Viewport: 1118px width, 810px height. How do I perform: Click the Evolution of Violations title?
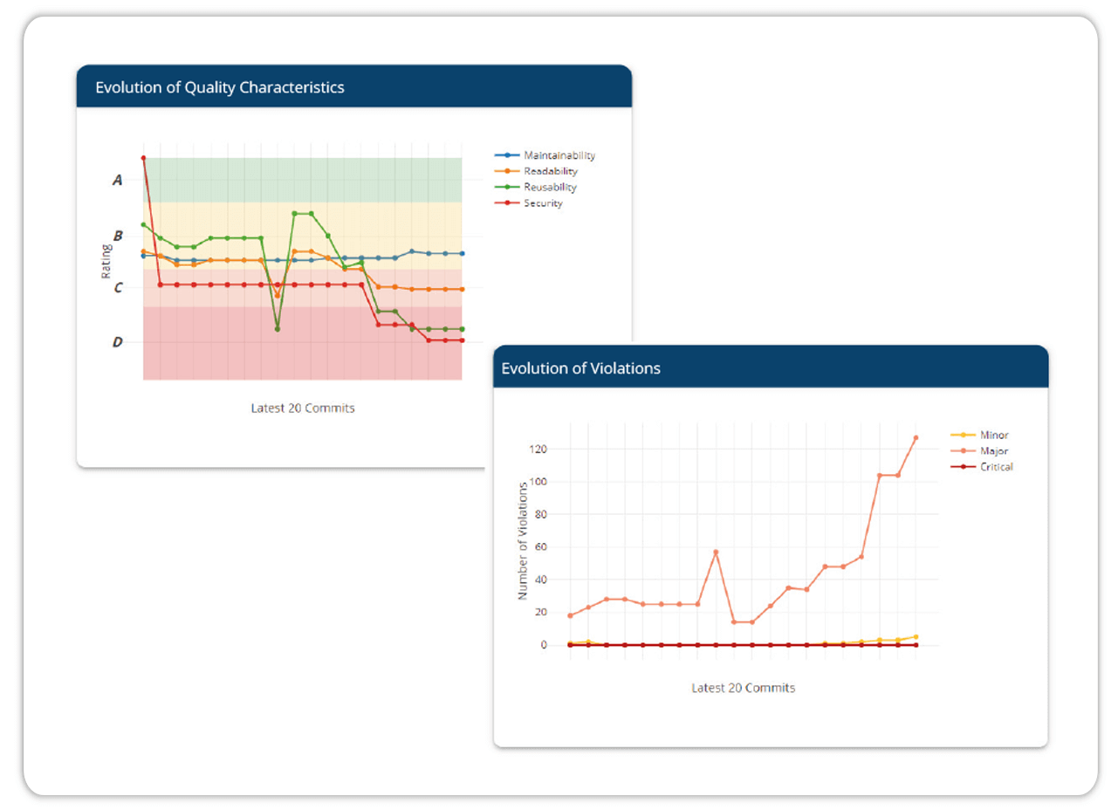pyautogui.click(x=580, y=368)
